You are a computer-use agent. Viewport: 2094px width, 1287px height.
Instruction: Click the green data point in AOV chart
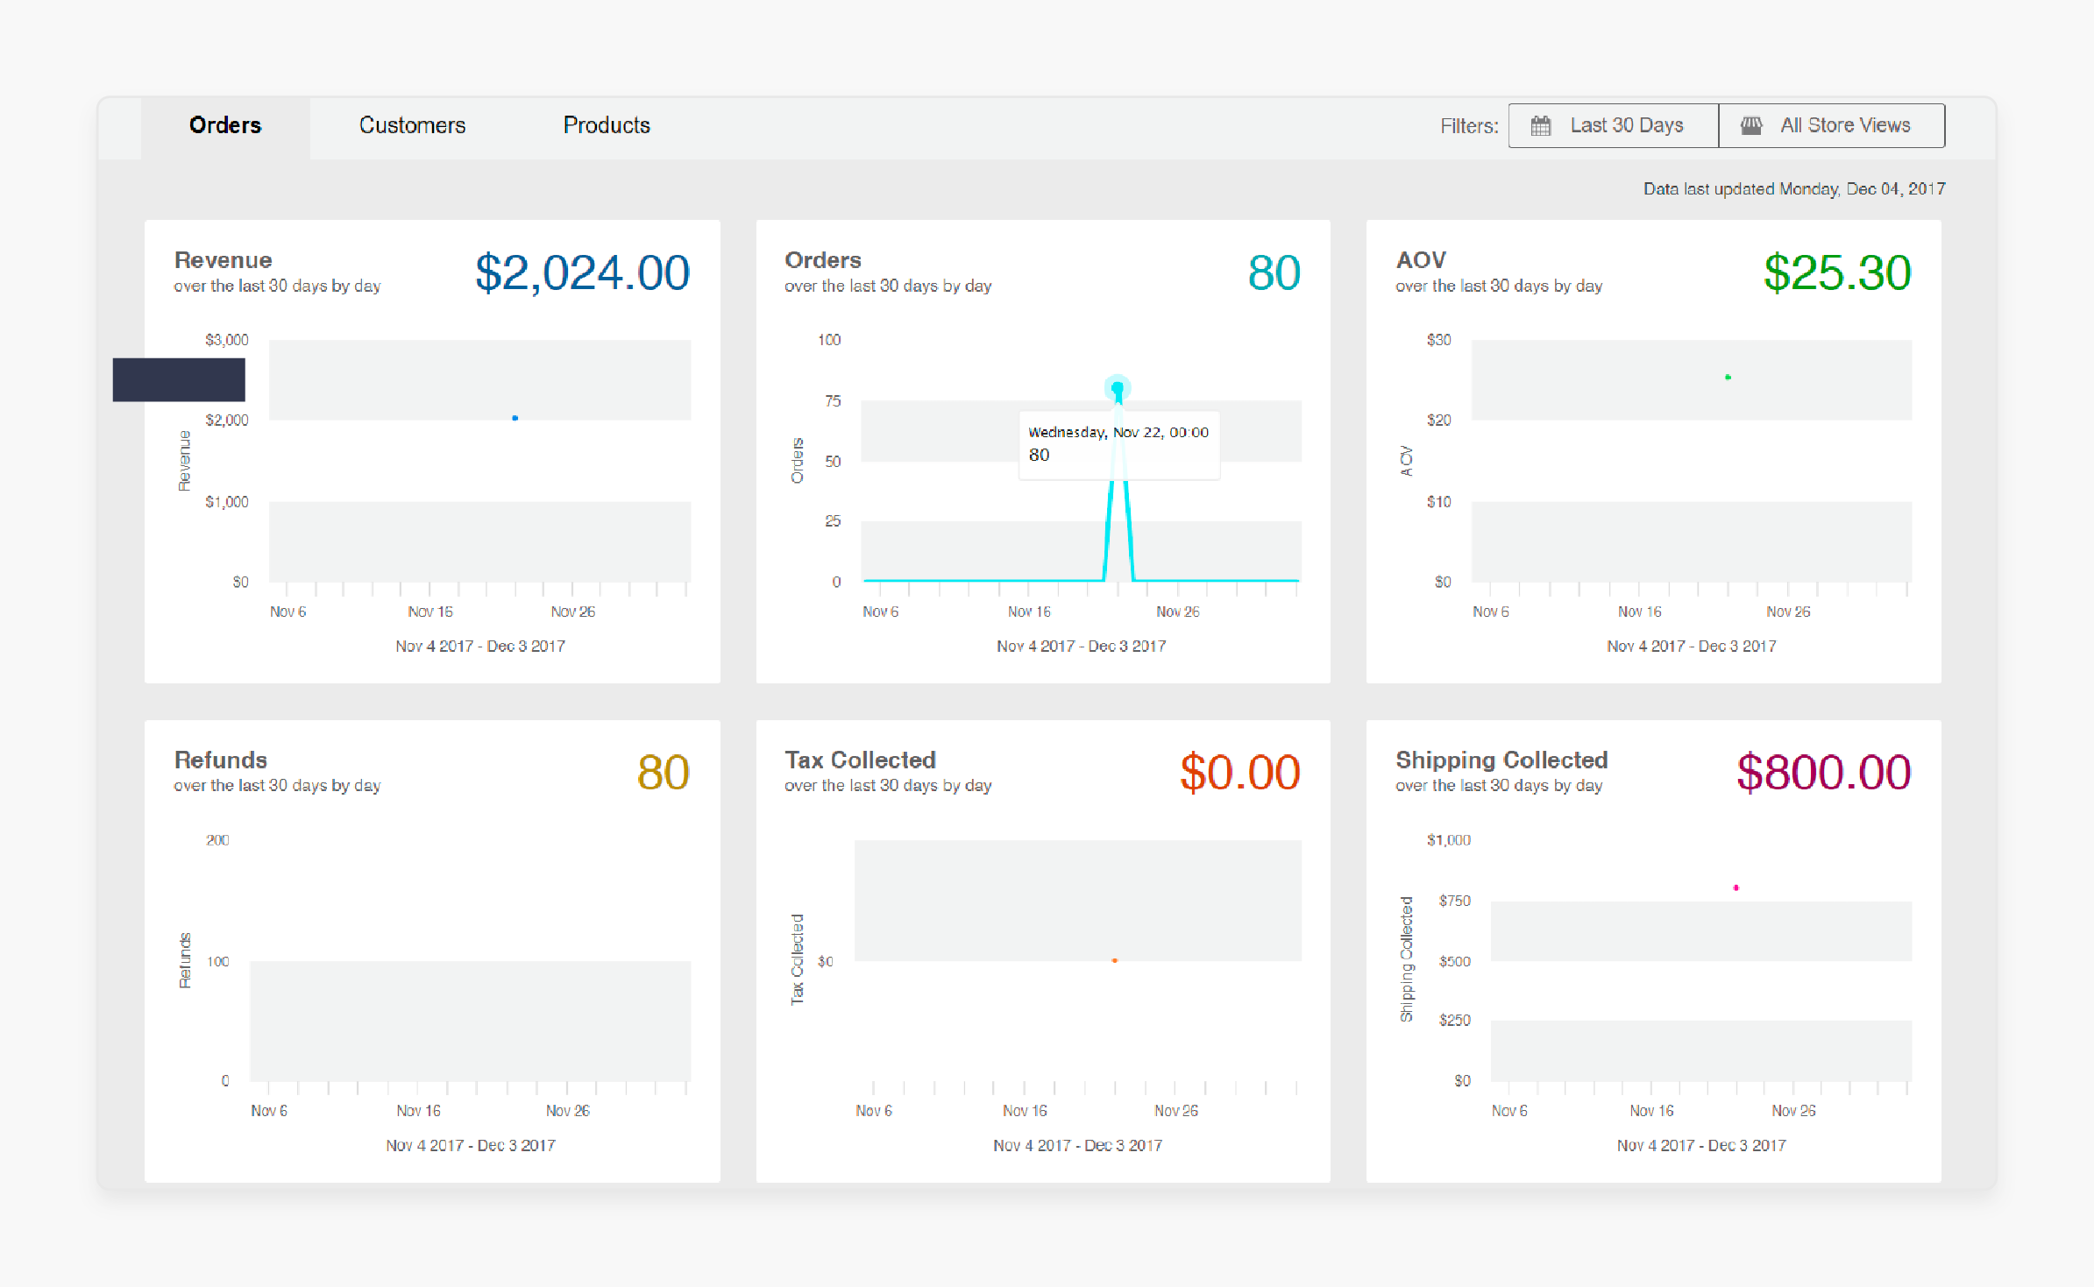point(1728,378)
